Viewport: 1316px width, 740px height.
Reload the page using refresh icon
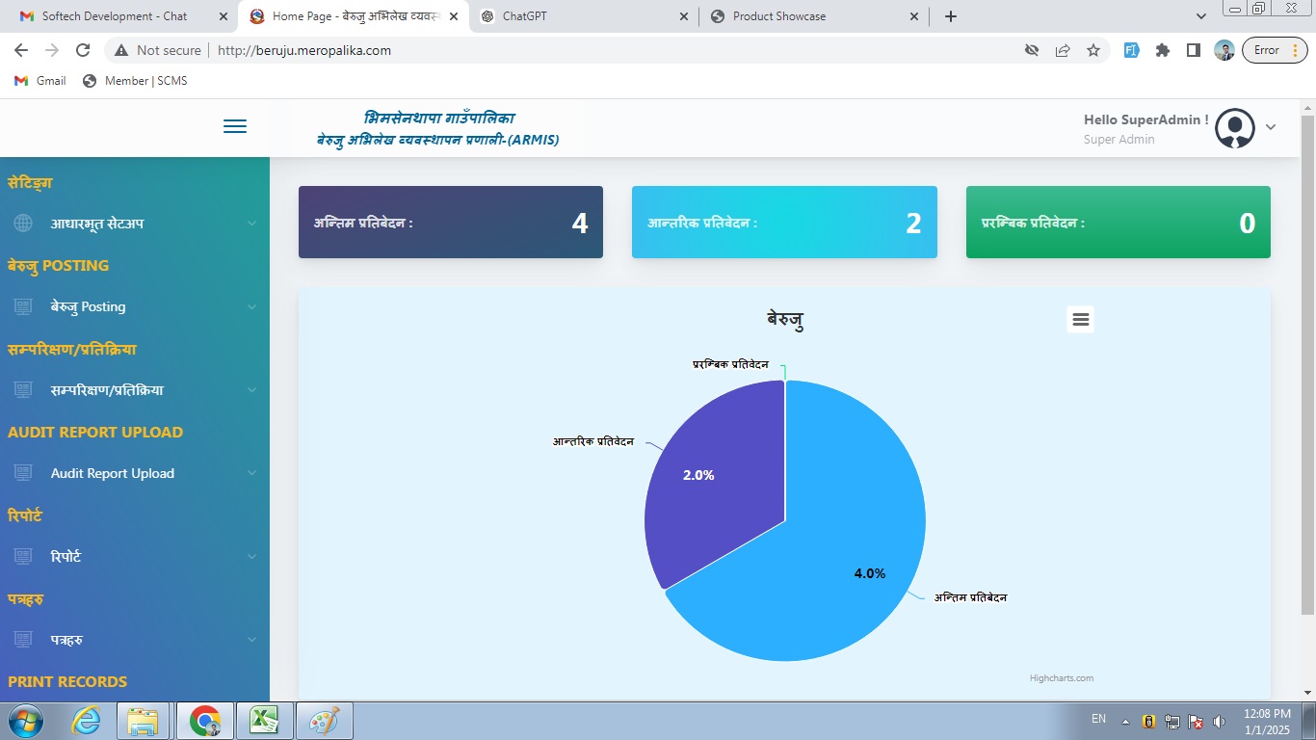83,50
